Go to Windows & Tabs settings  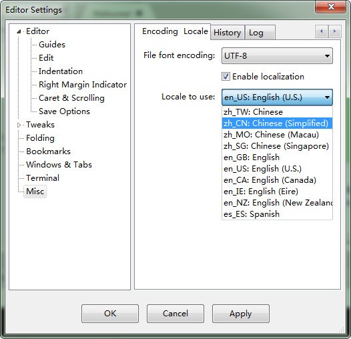(59, 165)
